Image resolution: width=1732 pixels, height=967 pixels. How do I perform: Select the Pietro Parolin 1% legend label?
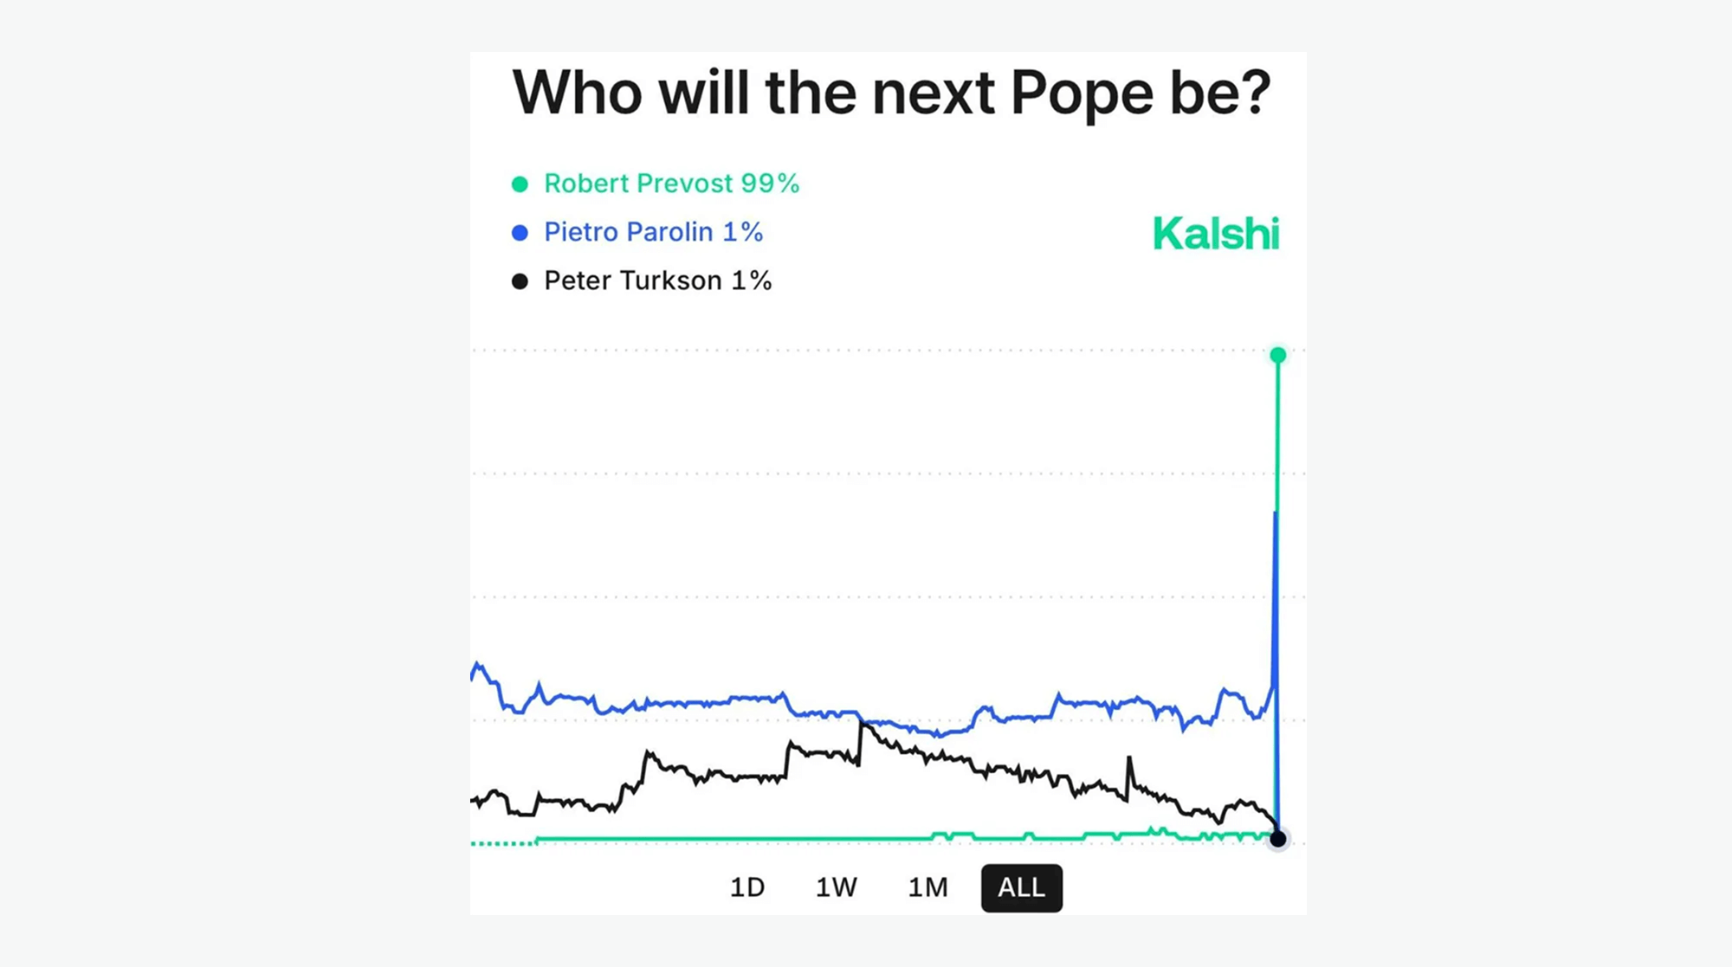(653, 232)
